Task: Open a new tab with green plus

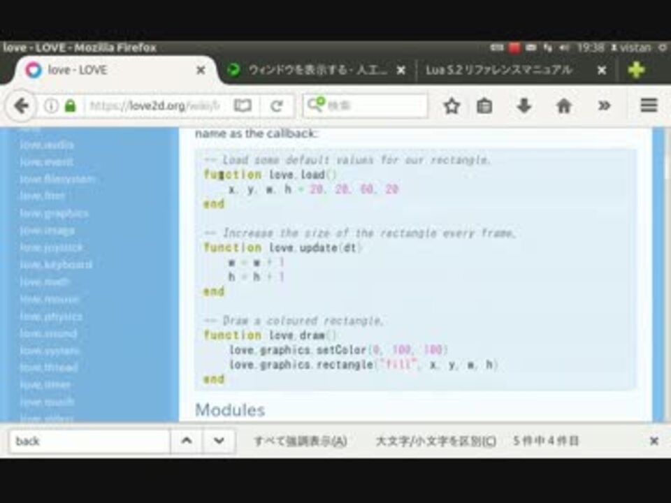Action: 636,69
